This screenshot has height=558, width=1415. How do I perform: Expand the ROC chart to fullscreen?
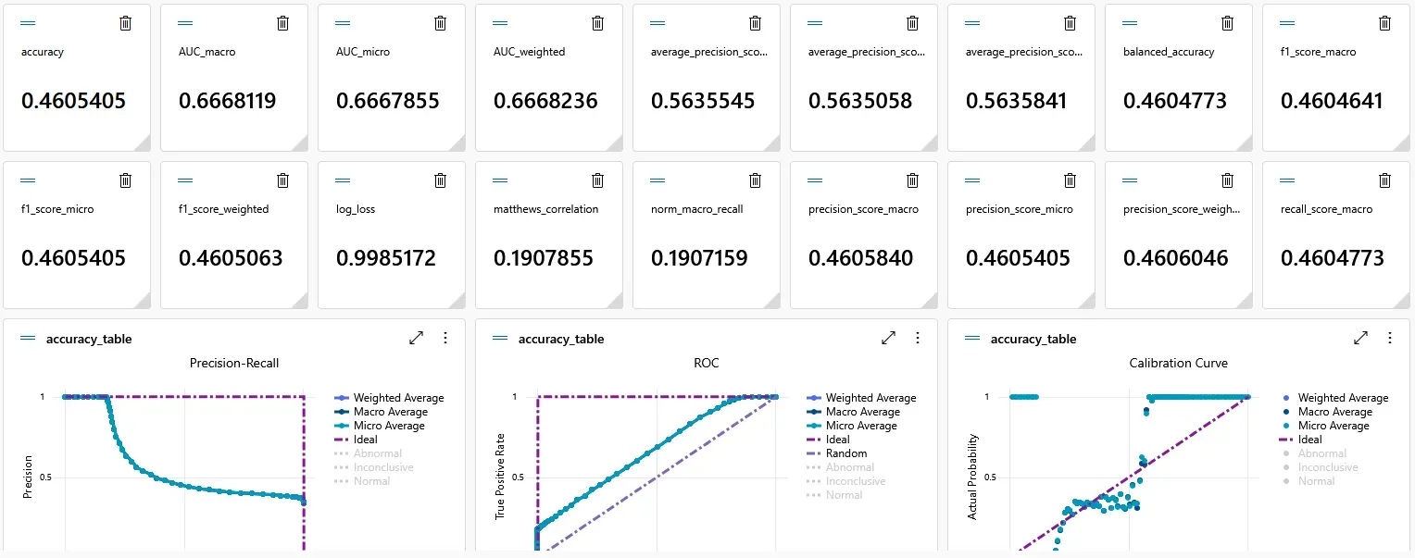[x=888, y=338]
